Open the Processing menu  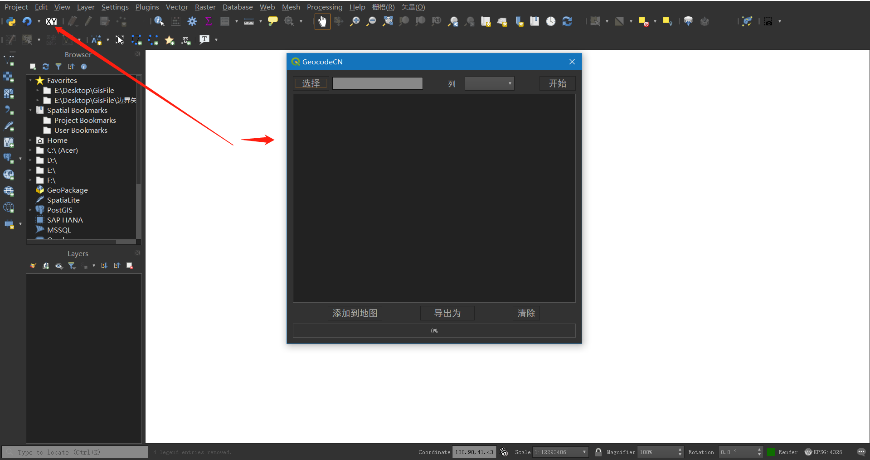[324, 7]
